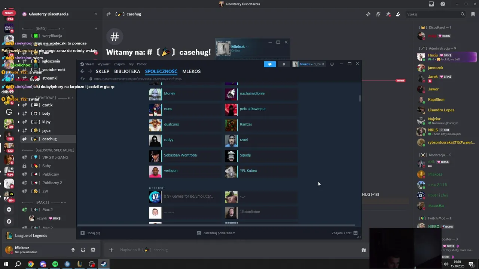Viewport: 479px width, 269px height.
Task: Open Wyświetl menu in Steam
Action: (104, 64)
